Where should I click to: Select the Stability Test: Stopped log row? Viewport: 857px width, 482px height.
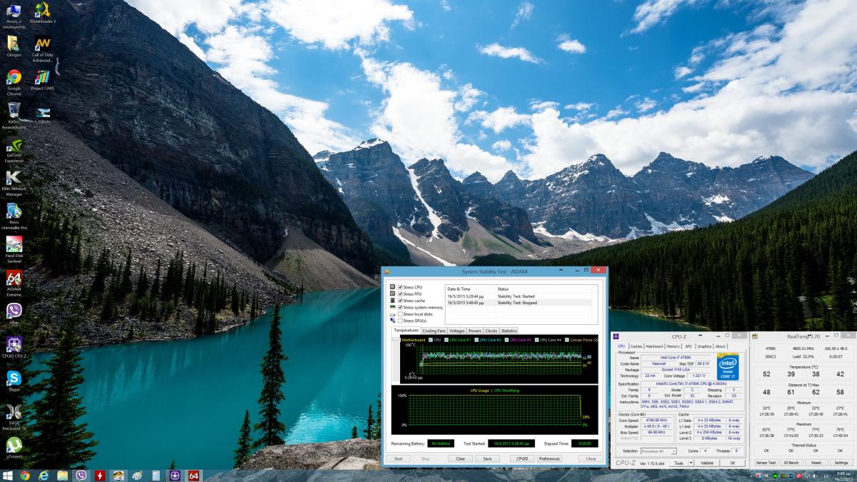[x=518, y=303]
